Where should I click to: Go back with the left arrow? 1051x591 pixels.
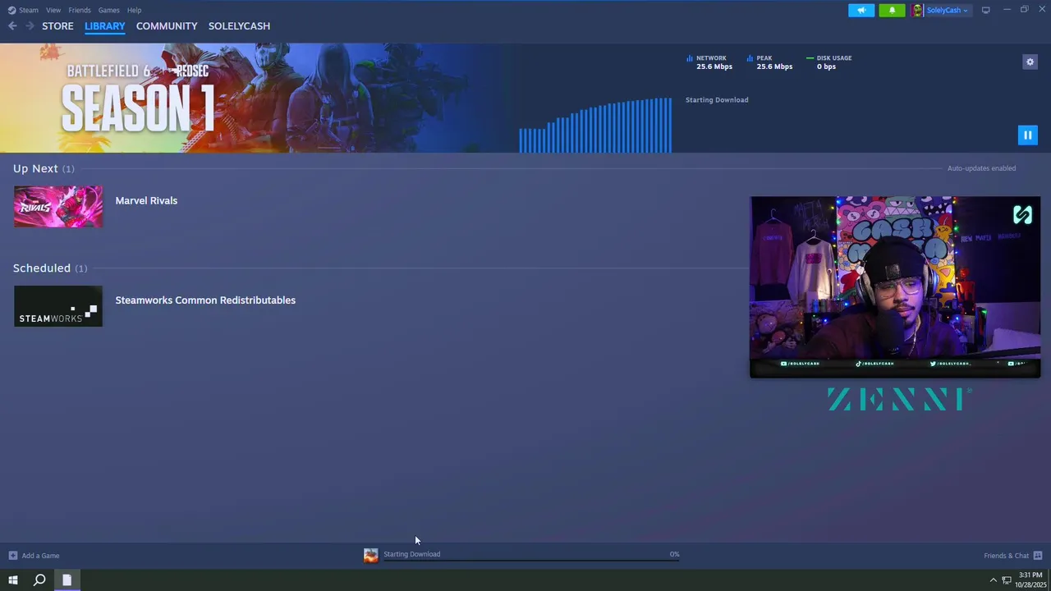point(12,26)
